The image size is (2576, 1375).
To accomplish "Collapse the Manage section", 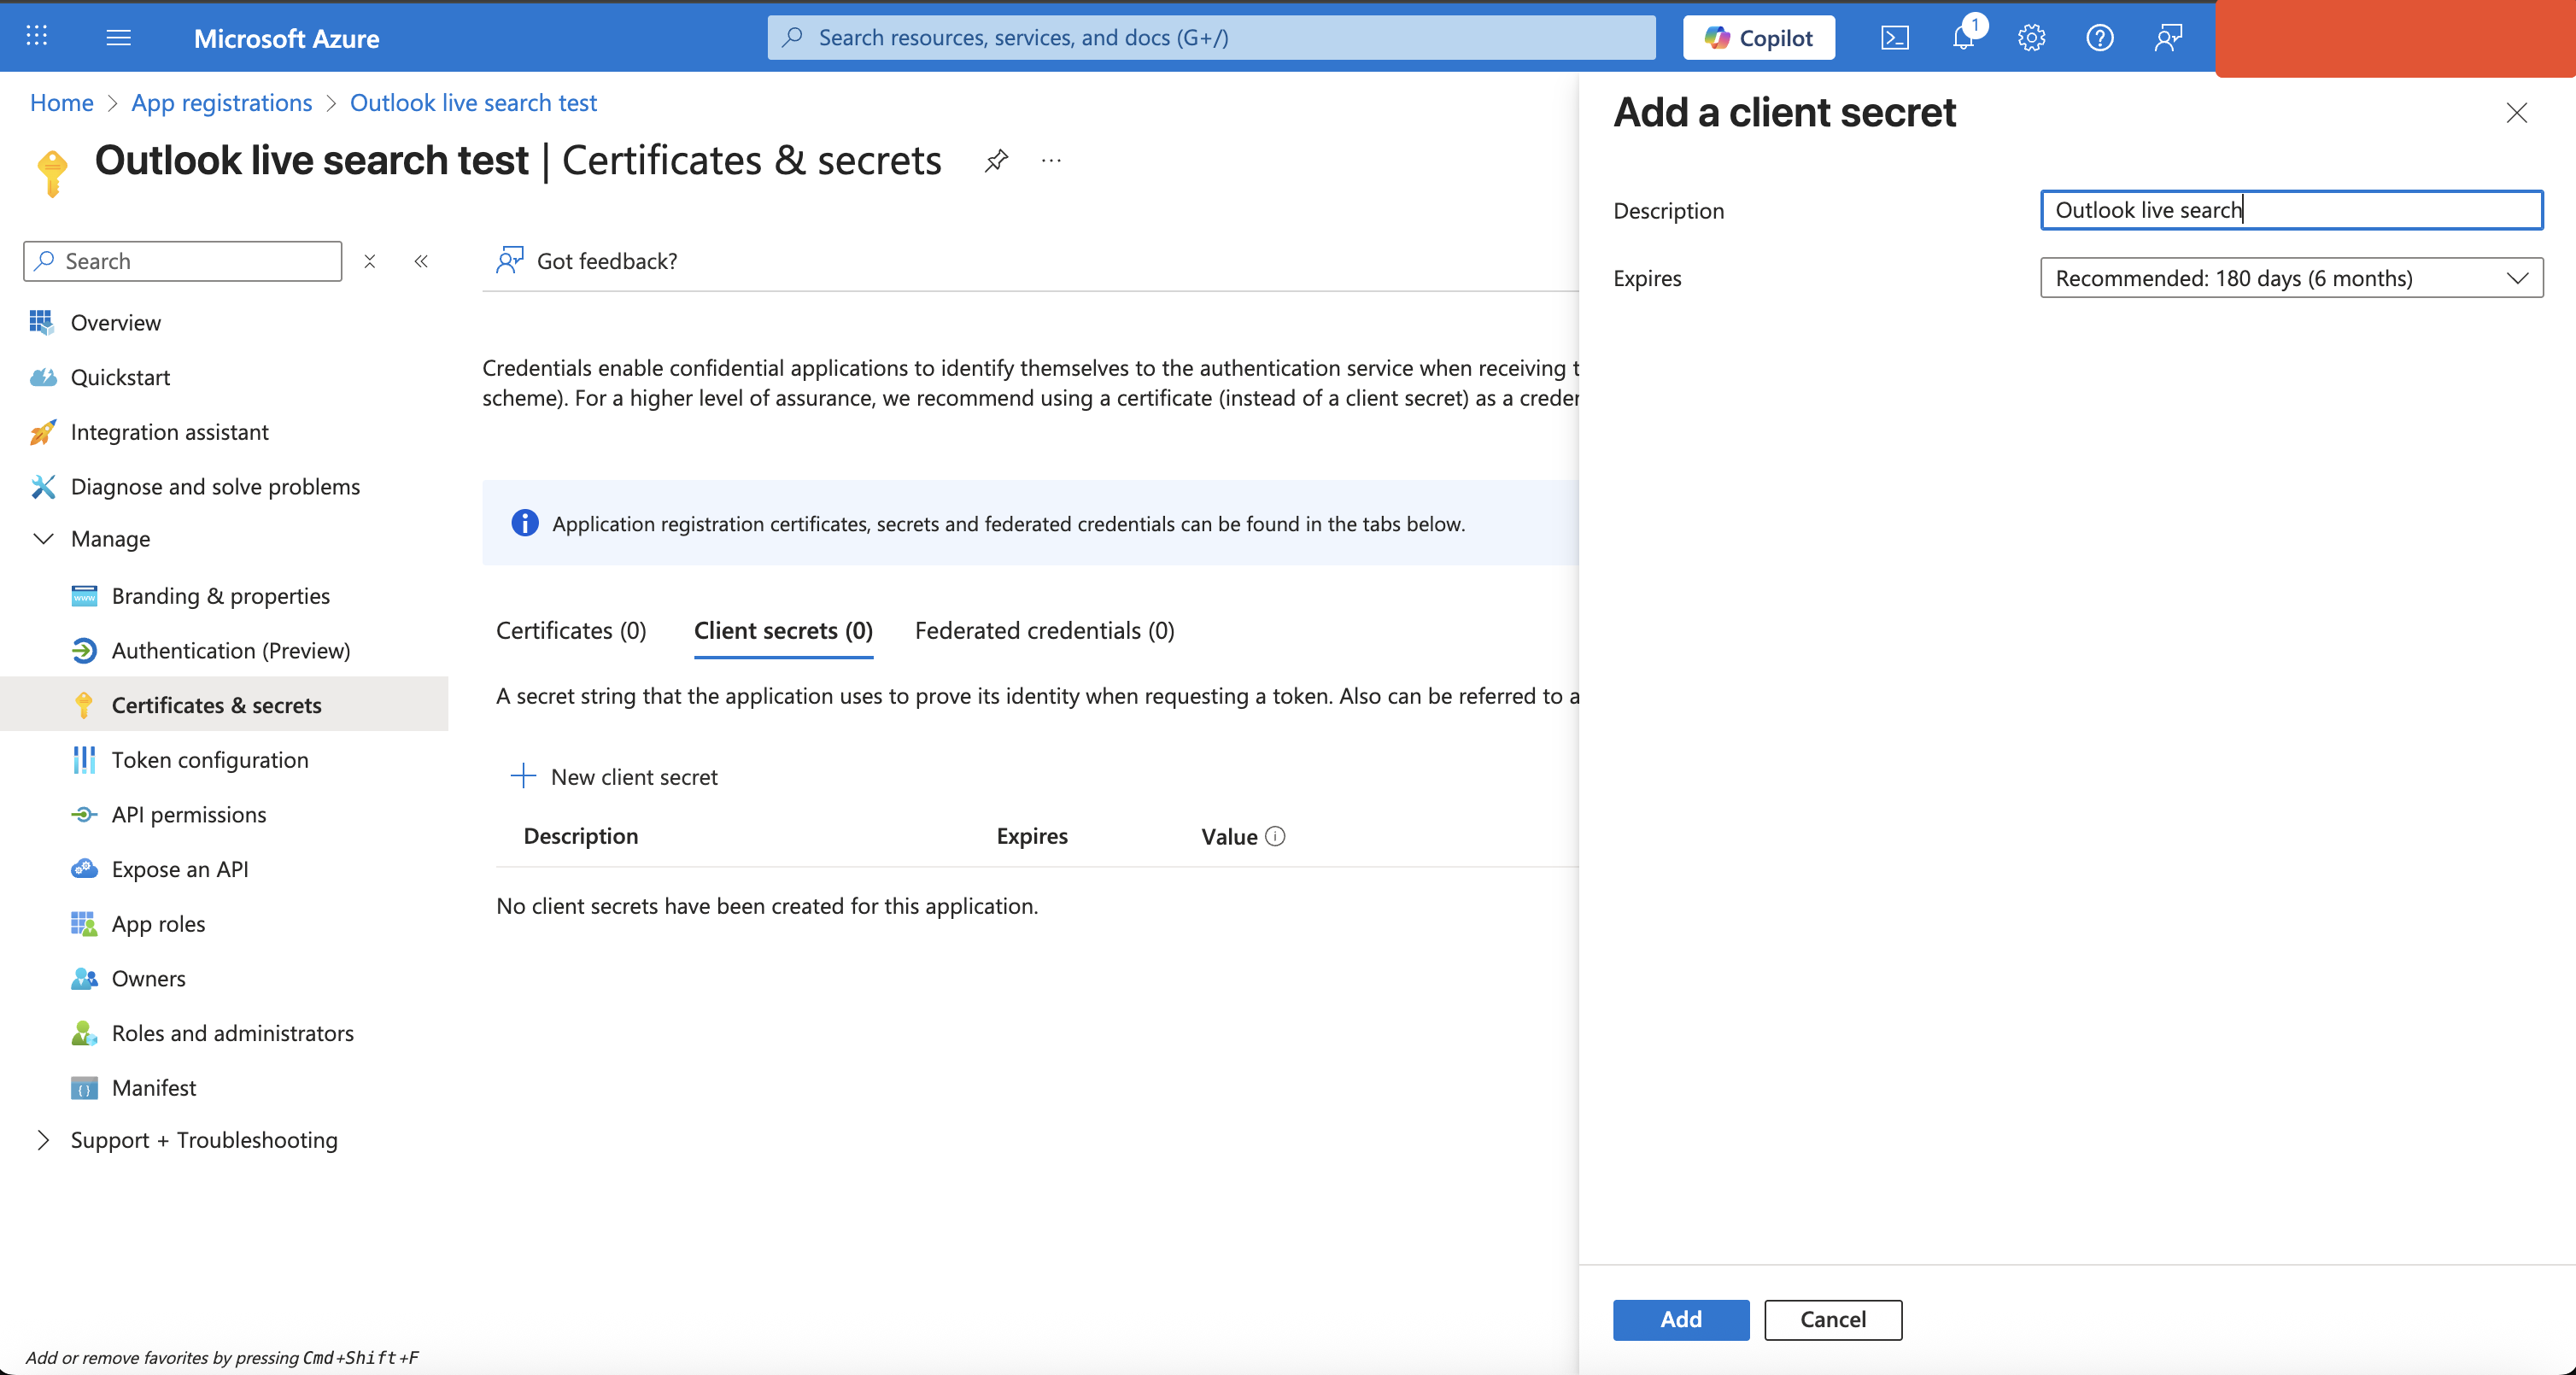I will [x=43, y=539].
